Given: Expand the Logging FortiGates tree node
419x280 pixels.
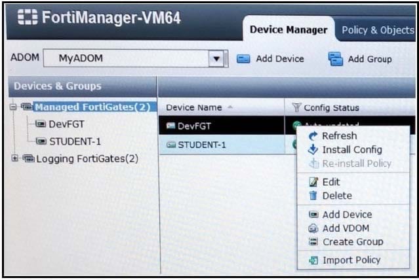Looking at the screenshot, I should (15, 158).
